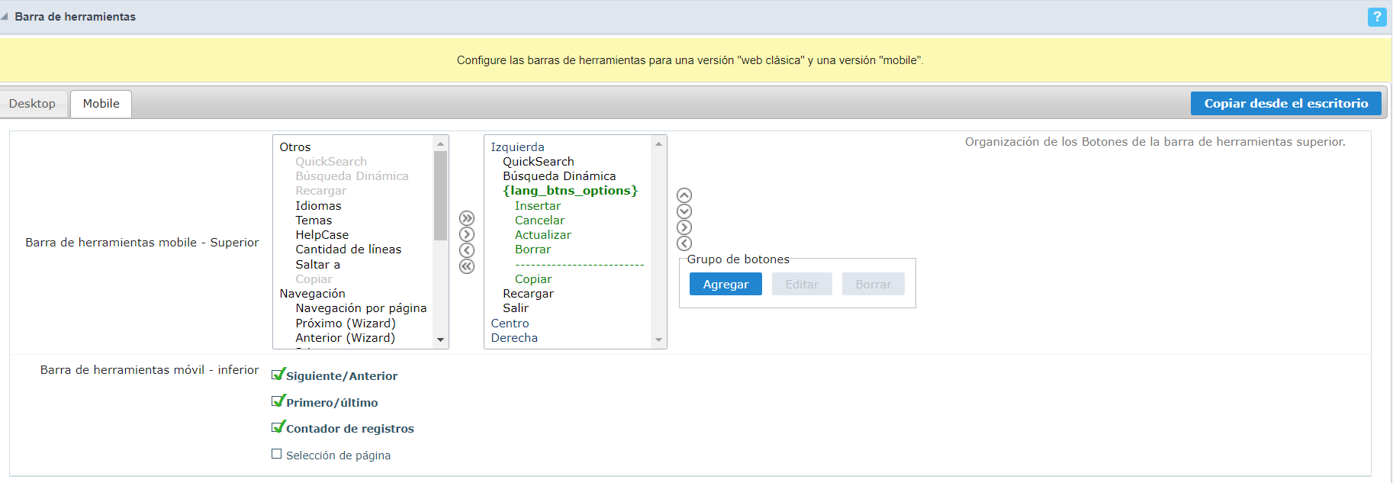Move selected button down with down-arrow icon
1393x483 pixels.
point(684,211)
